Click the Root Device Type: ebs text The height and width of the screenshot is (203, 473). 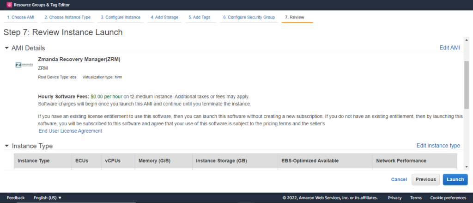(57, 77)
